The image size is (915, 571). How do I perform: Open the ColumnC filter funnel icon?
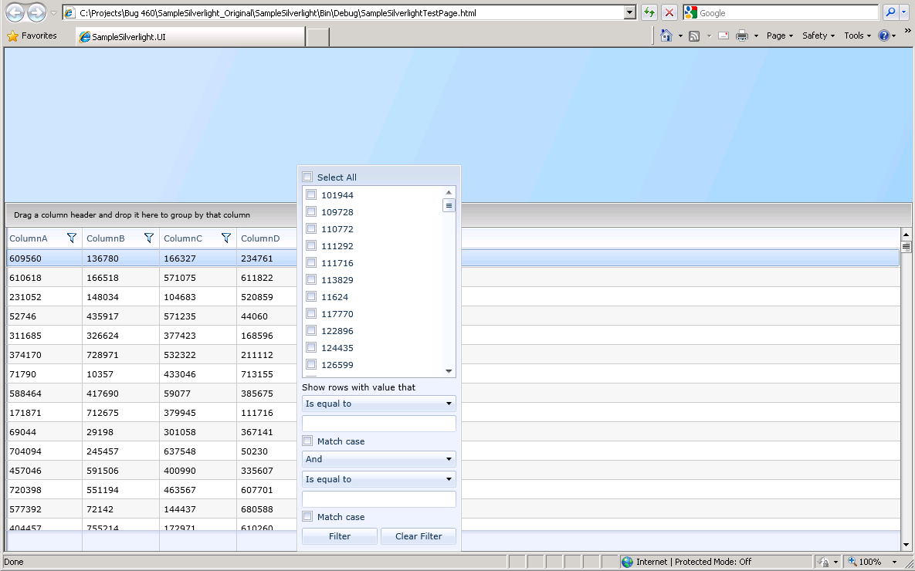(x=225, y=238)
